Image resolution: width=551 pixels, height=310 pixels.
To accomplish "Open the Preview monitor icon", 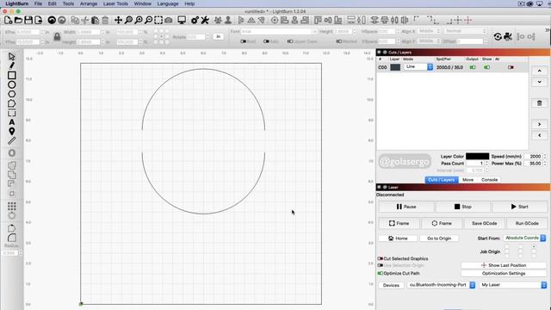I will coord(182,20).
